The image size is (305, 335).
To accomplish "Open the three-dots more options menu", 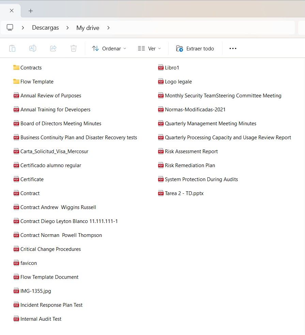I will (x=233, y=48).
